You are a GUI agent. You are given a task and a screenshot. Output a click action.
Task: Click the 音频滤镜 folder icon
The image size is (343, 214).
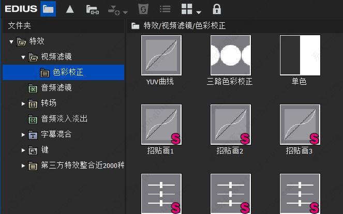point(33,88)
